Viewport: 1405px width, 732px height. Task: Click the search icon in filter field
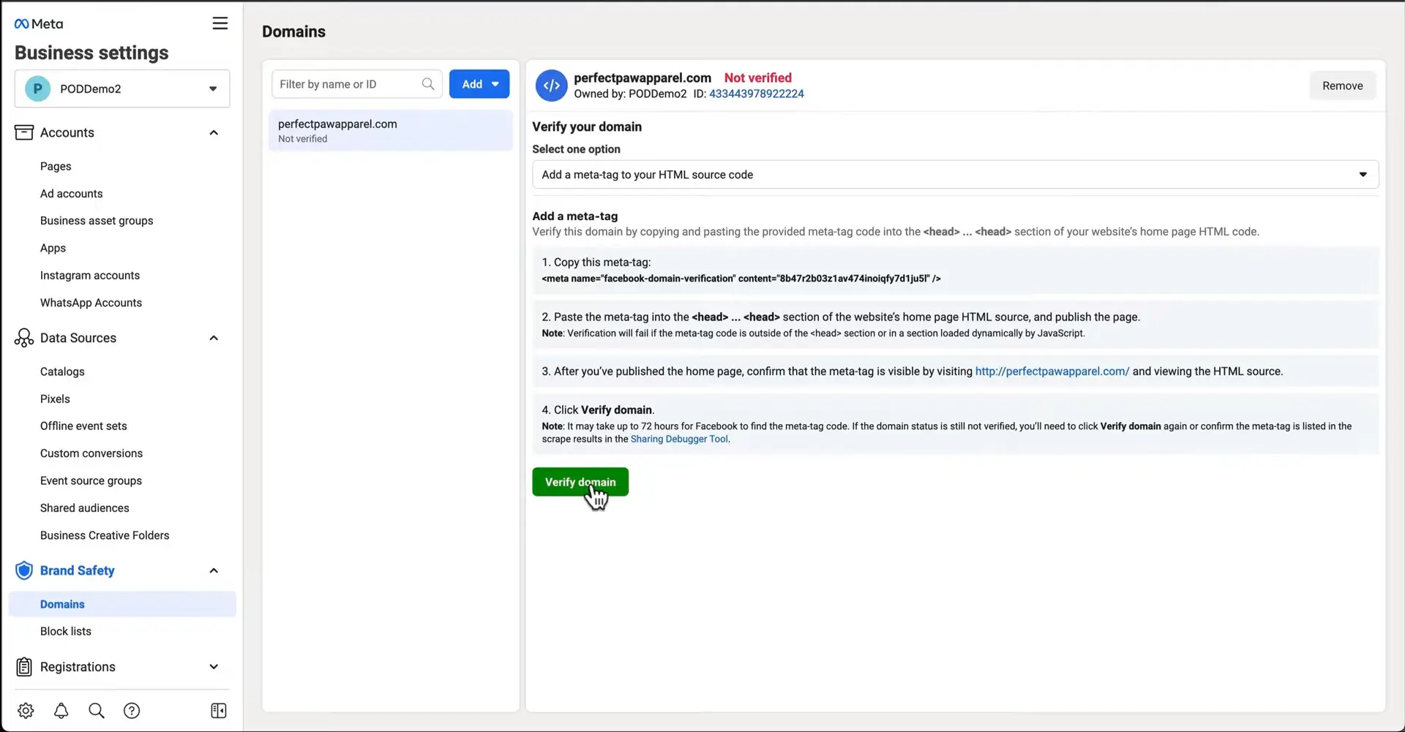pos(428,84)
